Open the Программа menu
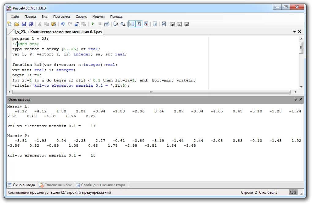The height and width of the screenshot is (204, 312). 61,17
